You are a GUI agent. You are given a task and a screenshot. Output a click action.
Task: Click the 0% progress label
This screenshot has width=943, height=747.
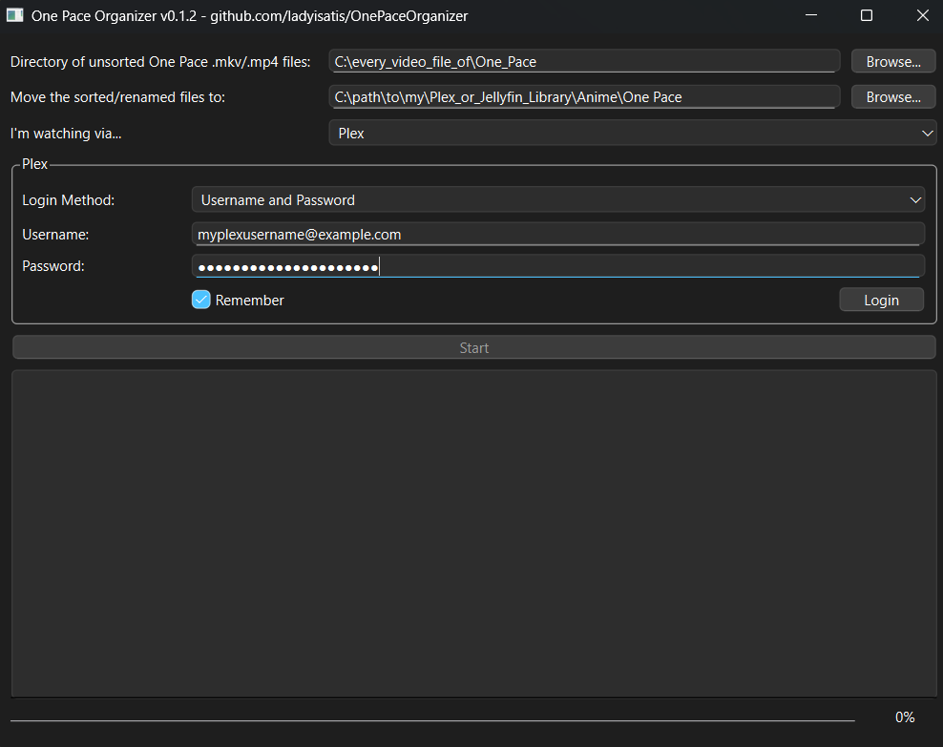[x=905, y=717]
